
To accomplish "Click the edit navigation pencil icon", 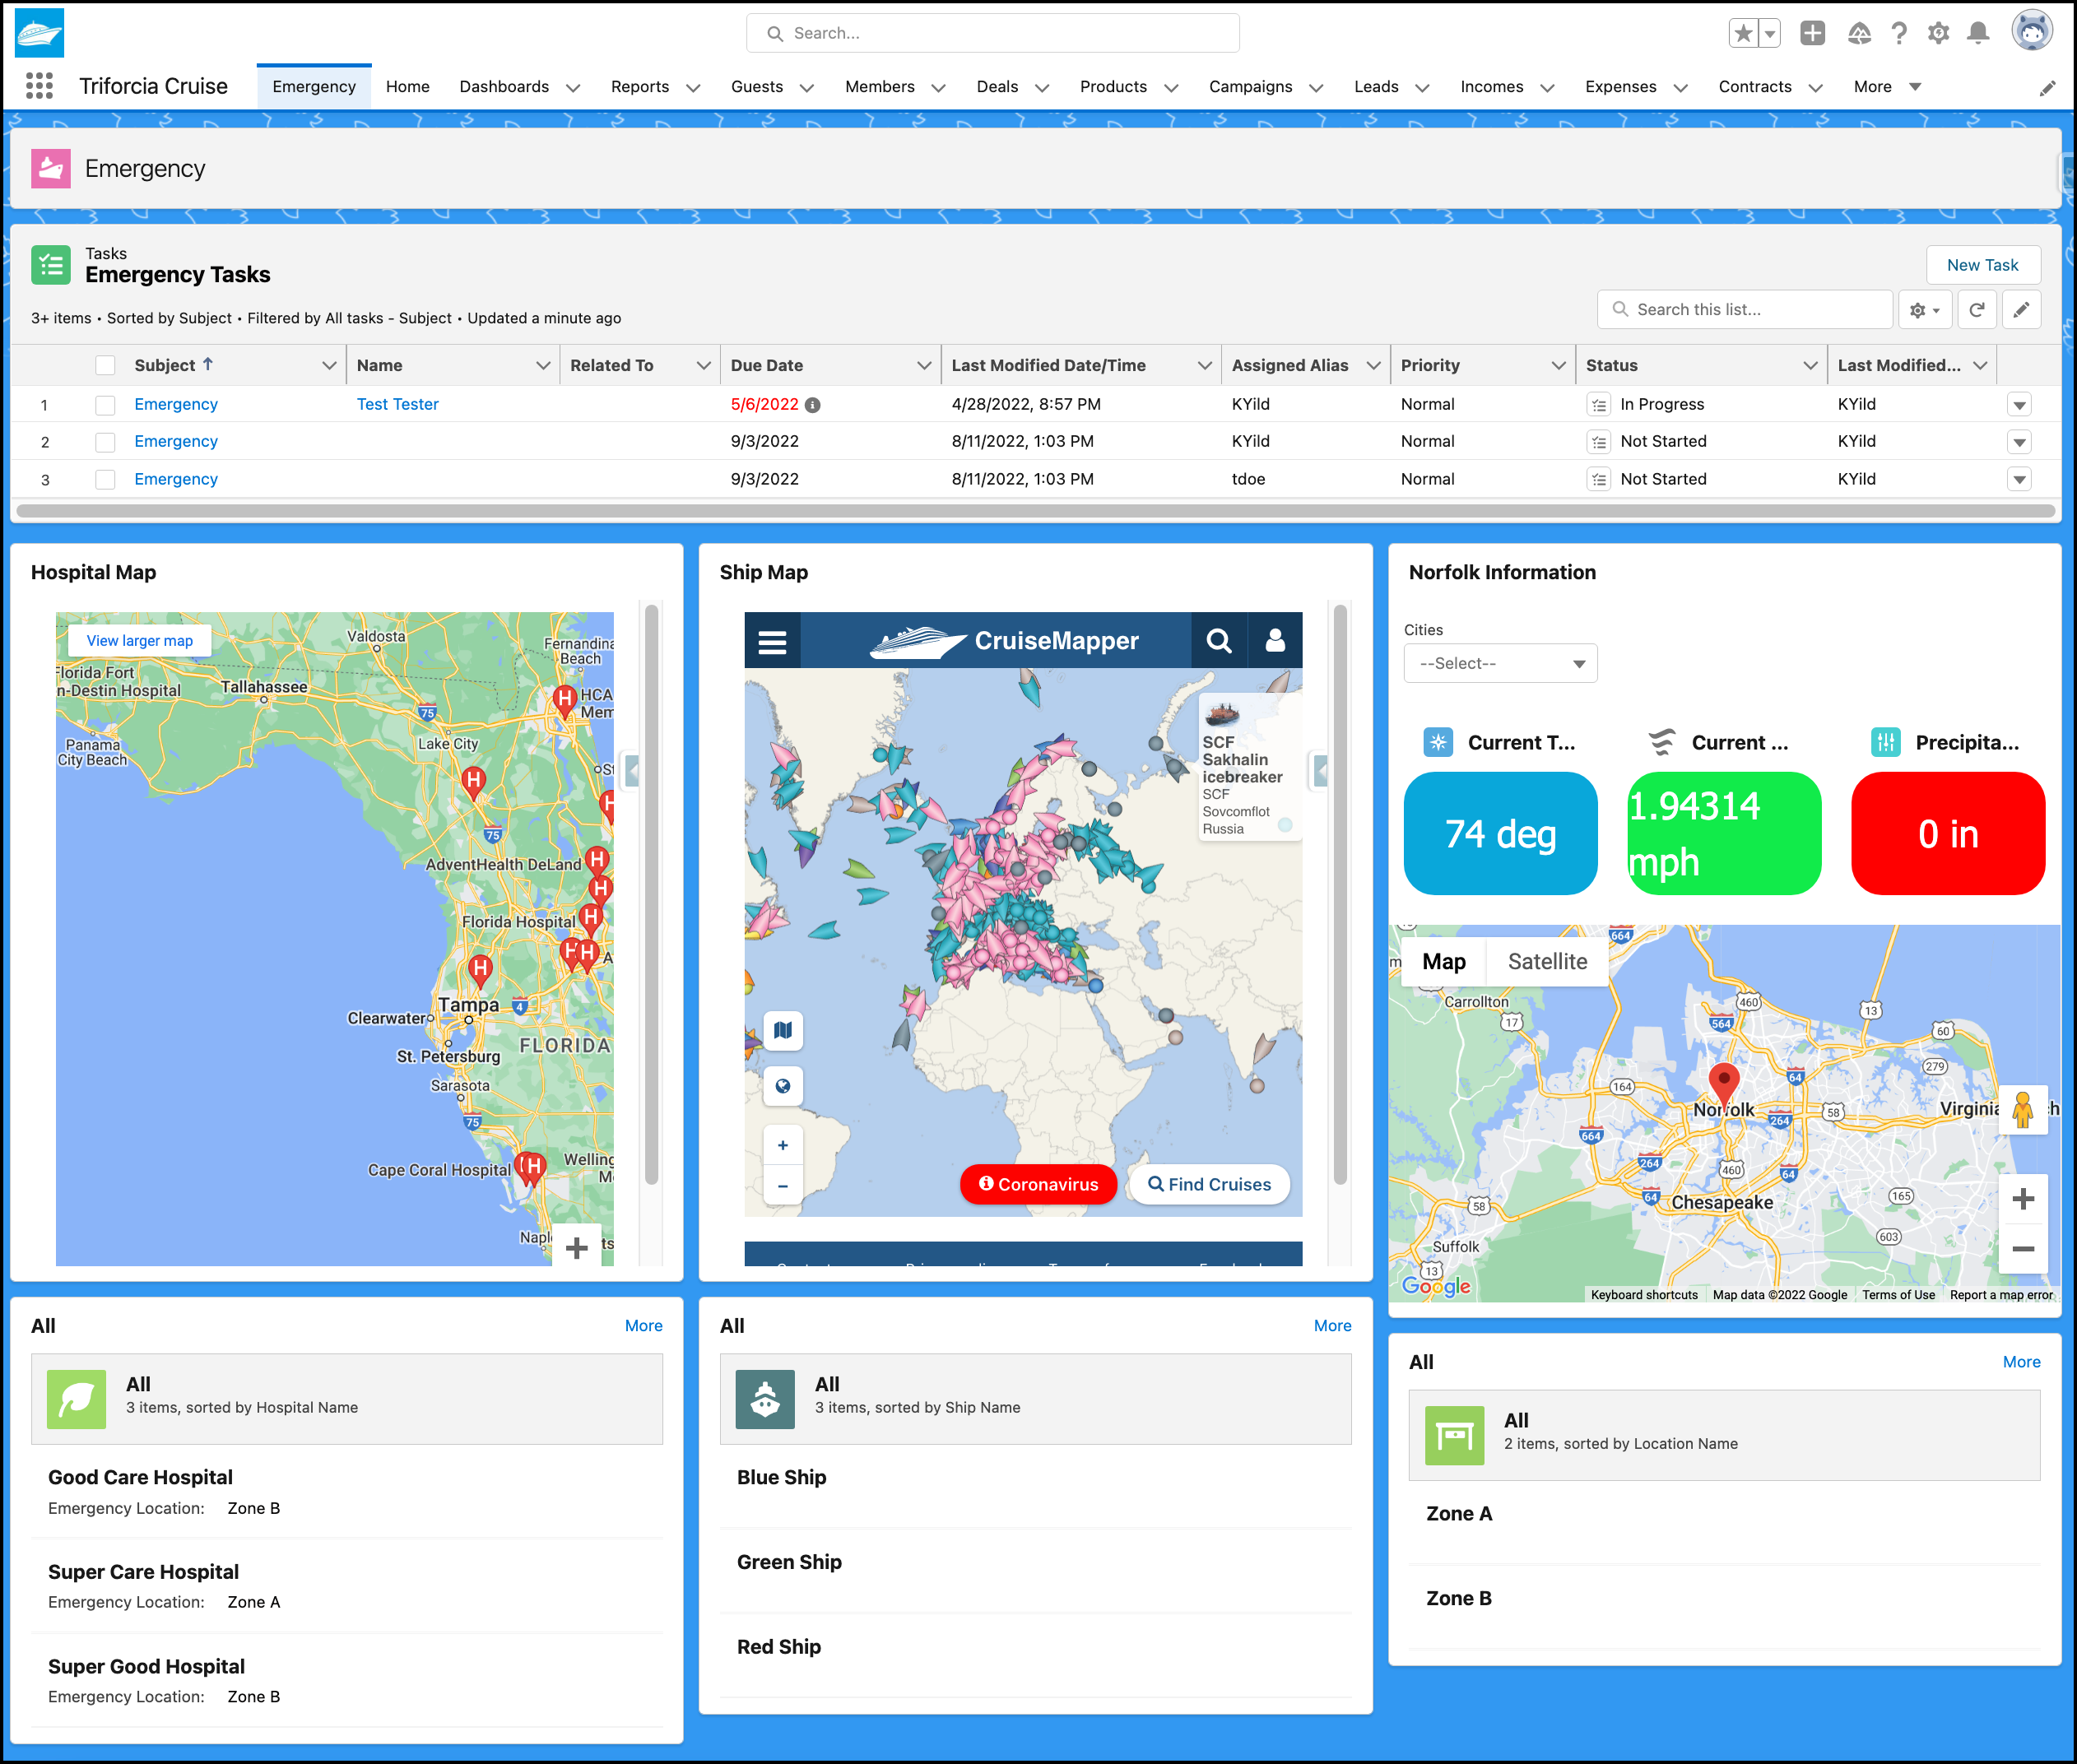I will (2047, 88).
